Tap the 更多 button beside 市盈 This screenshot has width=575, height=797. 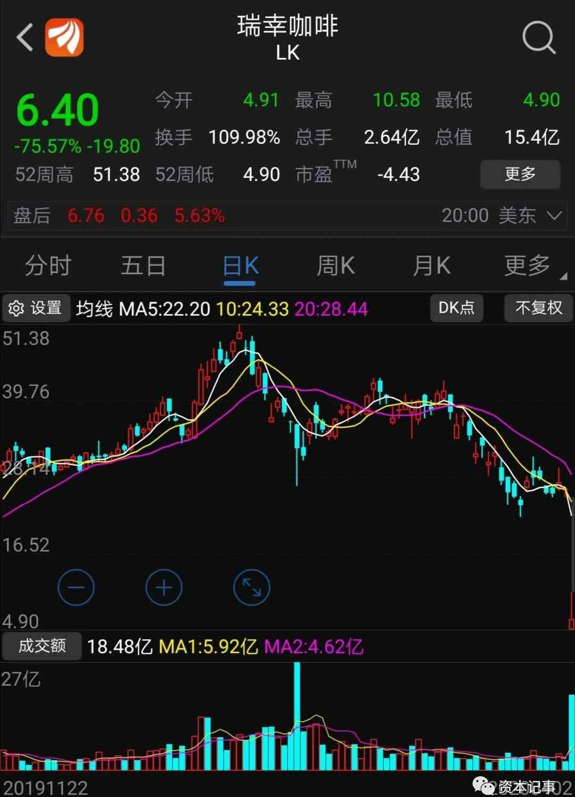pyautogui.click(x=520, y=174)
